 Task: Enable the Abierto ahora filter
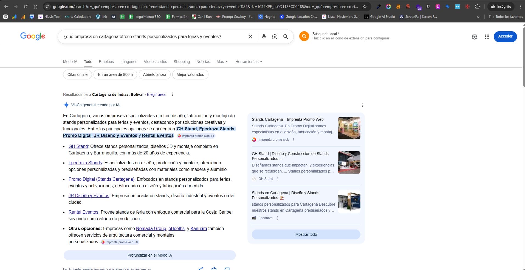point(154,74)
